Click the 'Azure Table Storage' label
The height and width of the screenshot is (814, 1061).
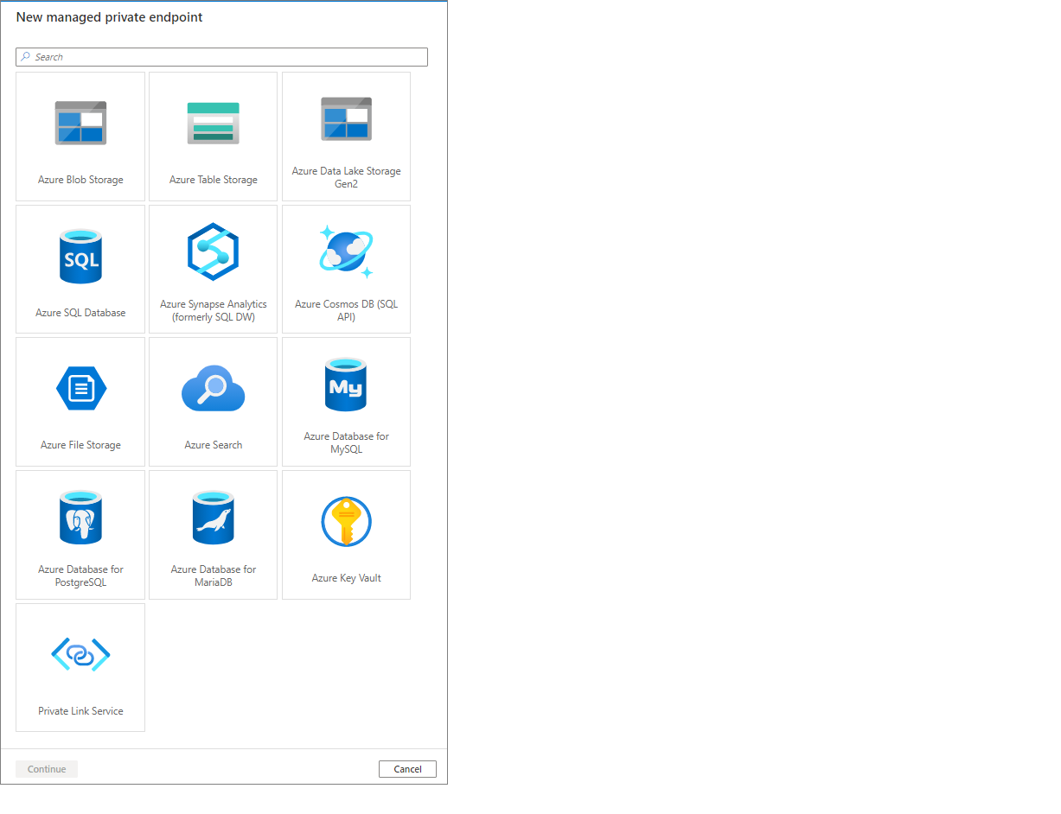[x=214, y=180]
